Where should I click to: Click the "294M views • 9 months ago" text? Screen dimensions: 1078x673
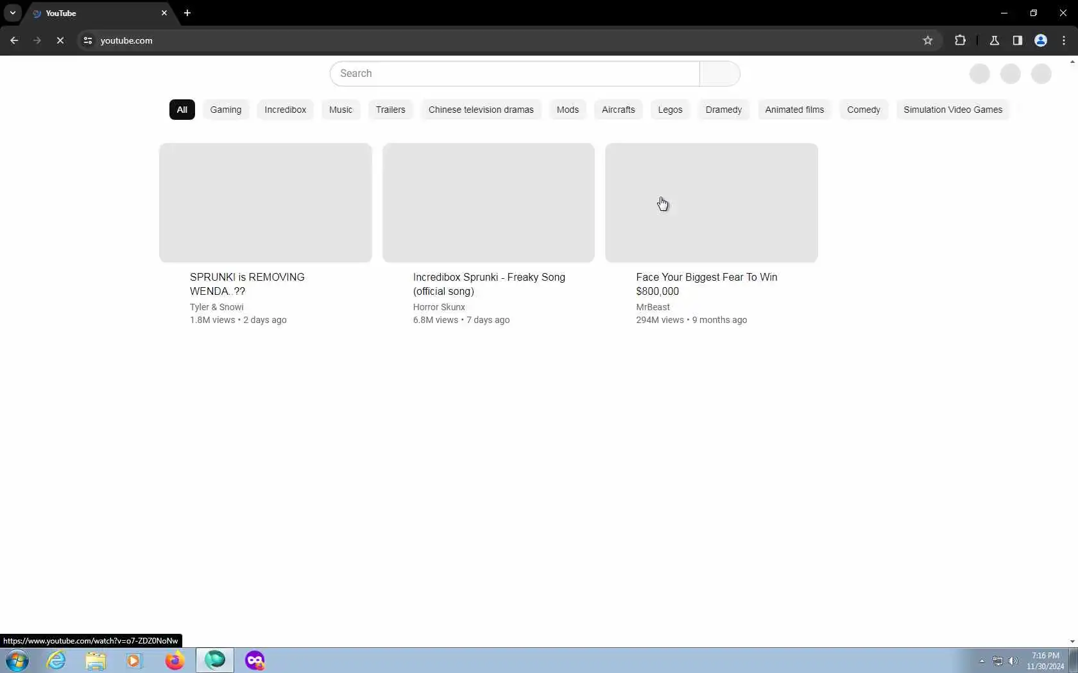click(x=691, y=320)
